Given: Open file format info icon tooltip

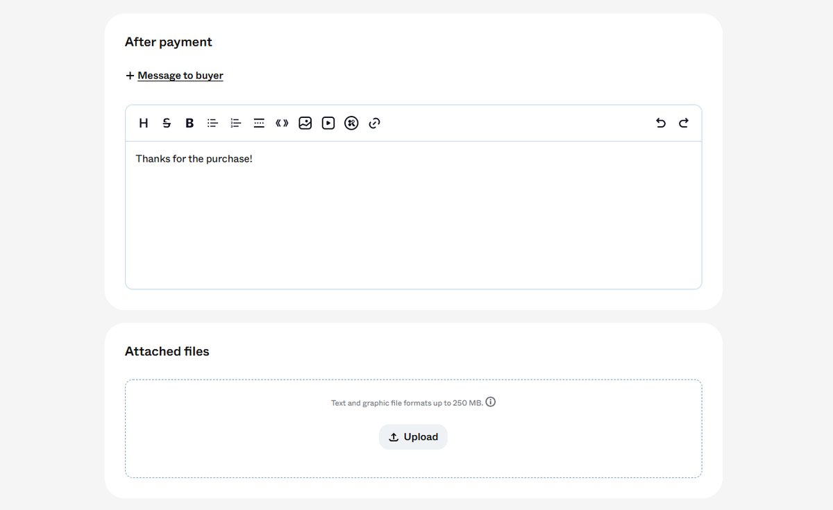Looking at the screenshot, I should point(491,402).
